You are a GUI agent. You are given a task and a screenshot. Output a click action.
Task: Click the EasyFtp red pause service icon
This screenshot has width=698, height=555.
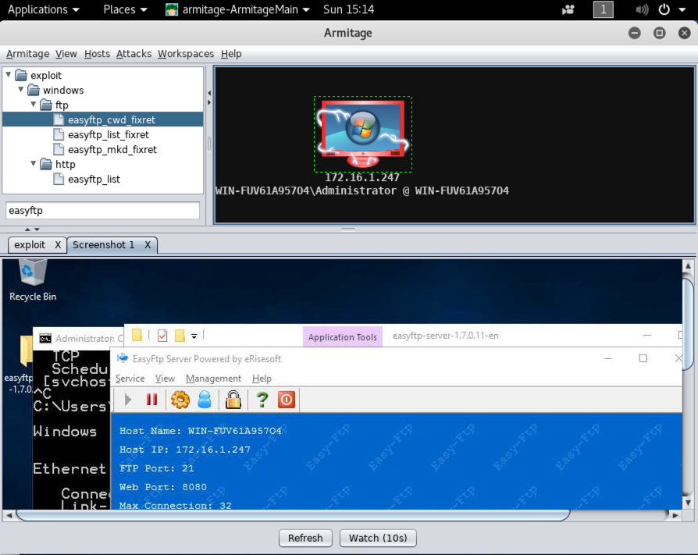point(151,399)
